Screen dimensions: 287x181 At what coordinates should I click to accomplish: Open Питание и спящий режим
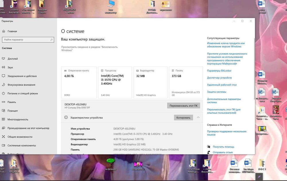23,93
